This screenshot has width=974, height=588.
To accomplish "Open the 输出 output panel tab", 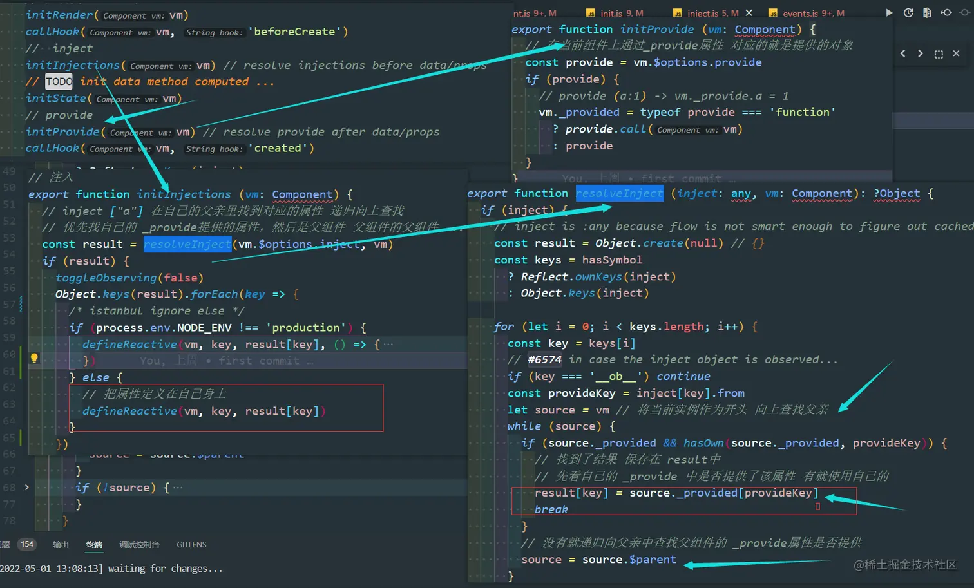I will 61,545.
